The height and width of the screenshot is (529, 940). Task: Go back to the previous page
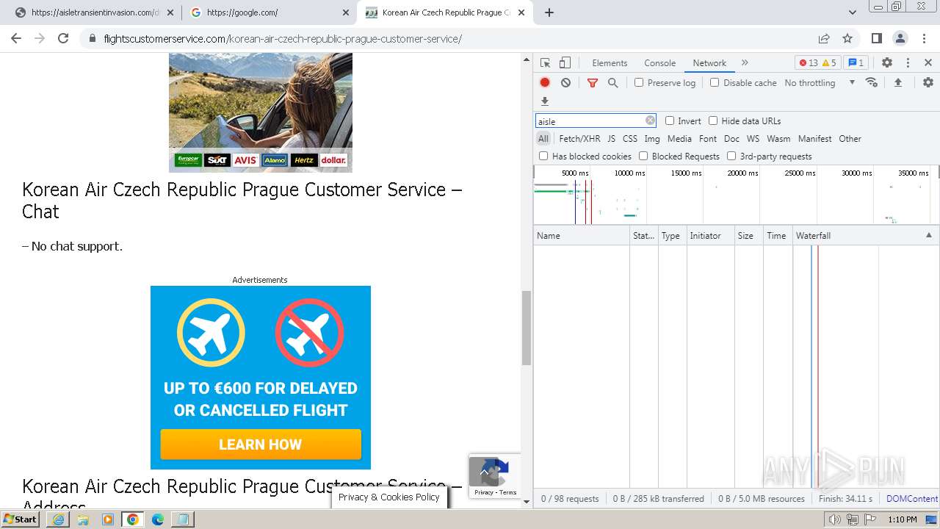click(x=16, y=38)
